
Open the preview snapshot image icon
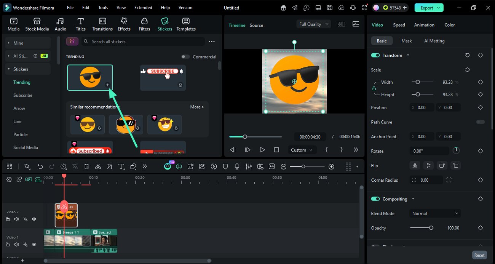click(356, 24)
